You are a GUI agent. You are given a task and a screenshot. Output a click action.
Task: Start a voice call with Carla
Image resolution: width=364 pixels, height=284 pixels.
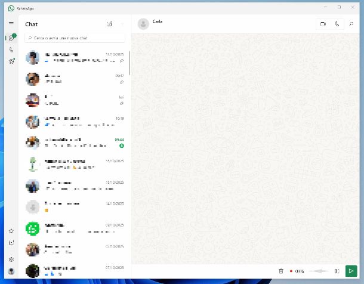[x=337, y=24]
